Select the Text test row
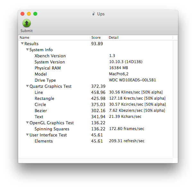196x189 pixels. click(96, 117)
